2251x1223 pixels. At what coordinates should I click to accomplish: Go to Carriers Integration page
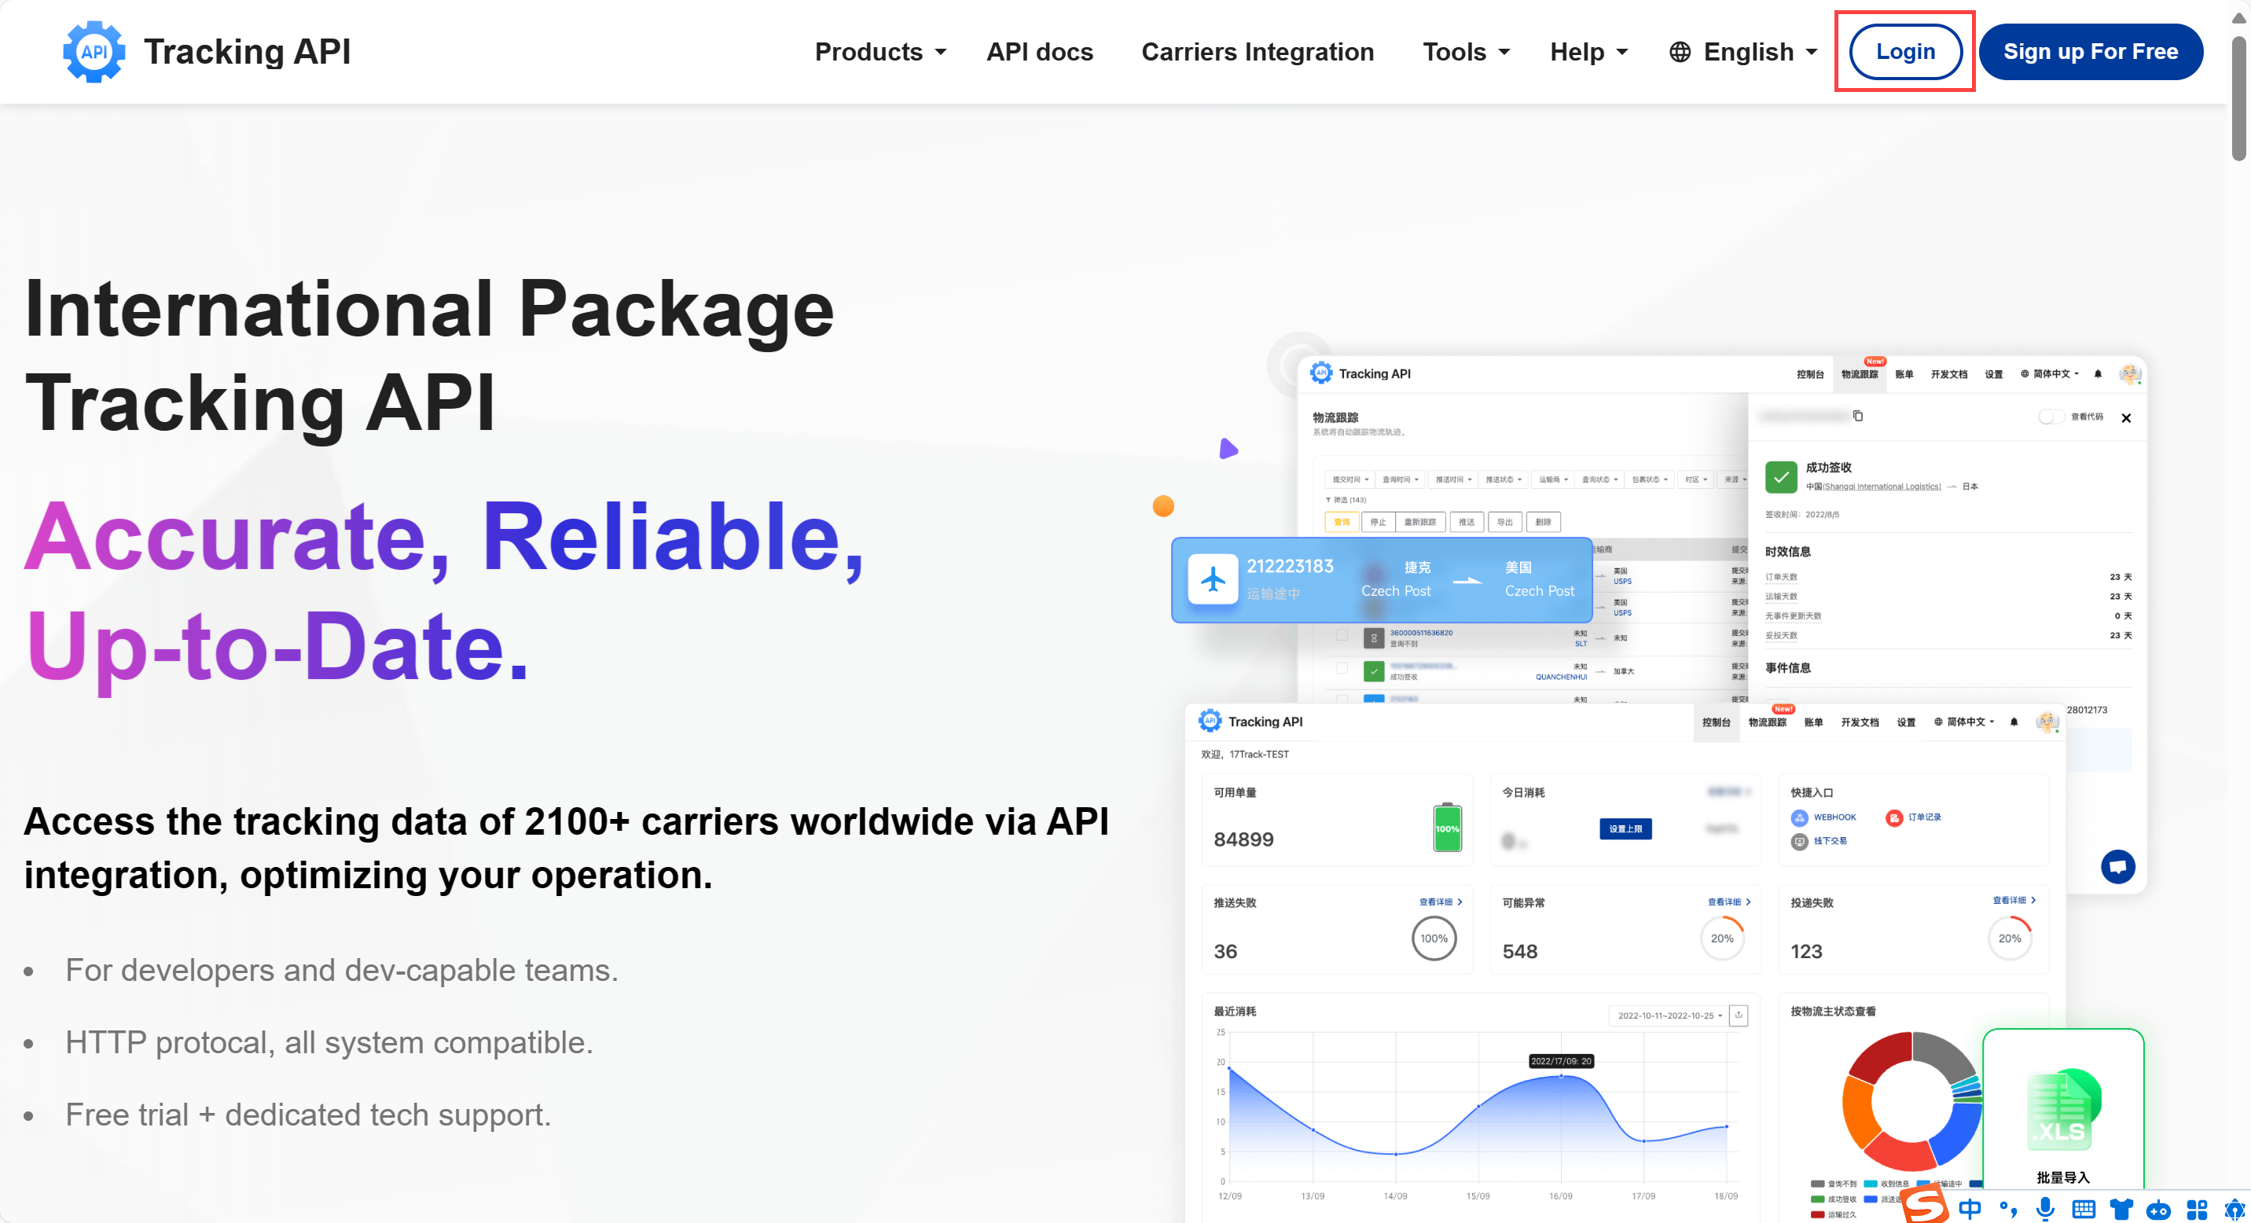click(1257, 52)
